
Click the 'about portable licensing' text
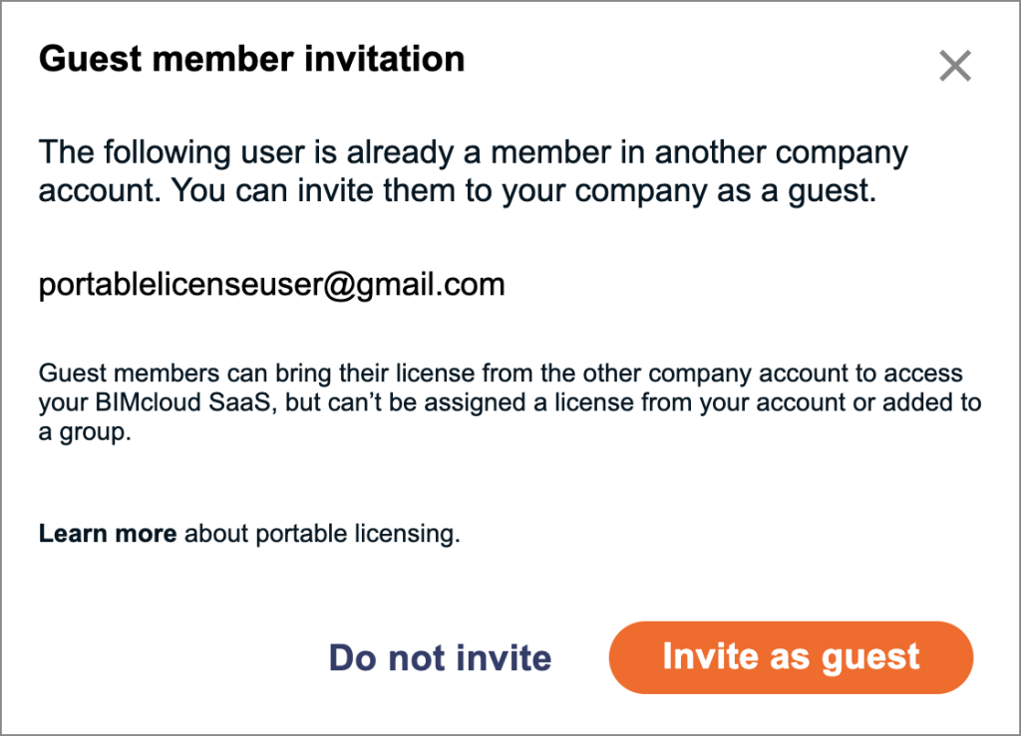(322, 534)
